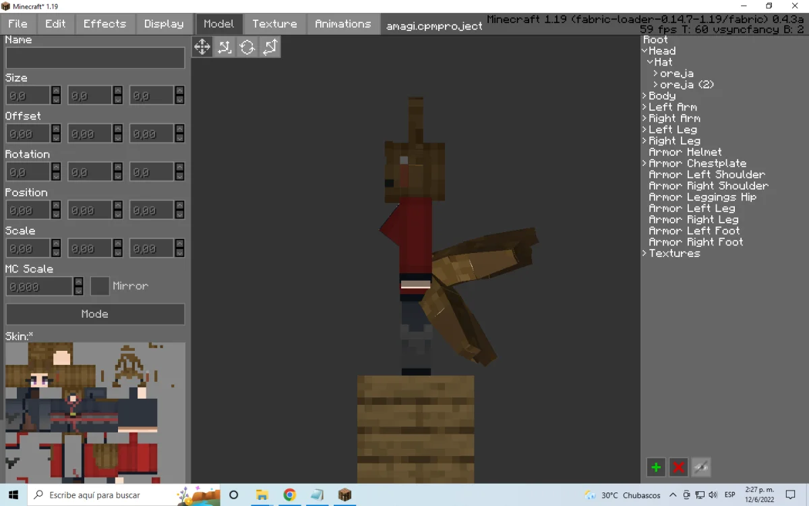Select Armor Leggings Hip in the tree

tap(702, 197)
